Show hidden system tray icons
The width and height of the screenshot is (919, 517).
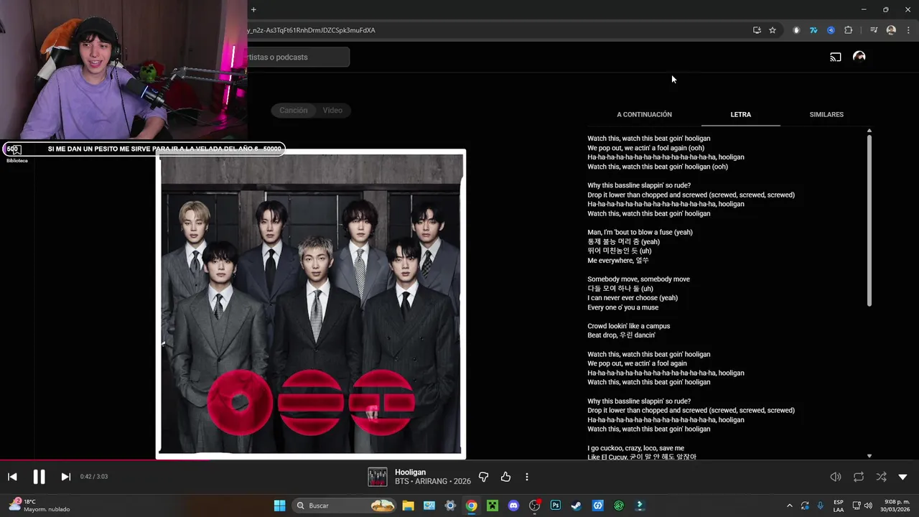[x=789, y=506]
